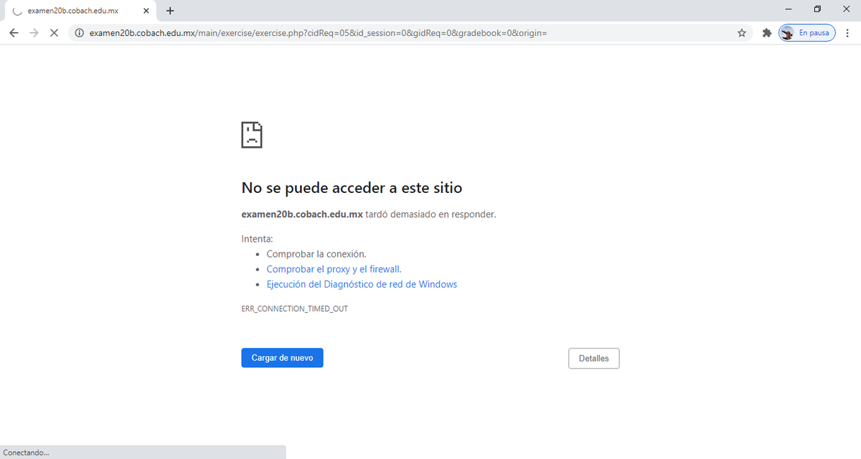Select the examen20b.cobach.edu.mx tab

pyautogui.click(x=81, y=11)
